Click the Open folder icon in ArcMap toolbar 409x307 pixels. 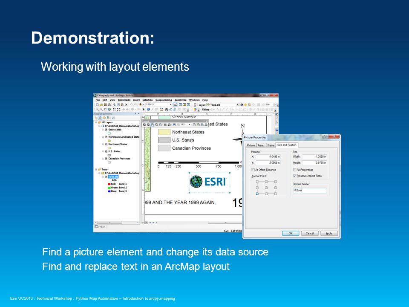101,105
